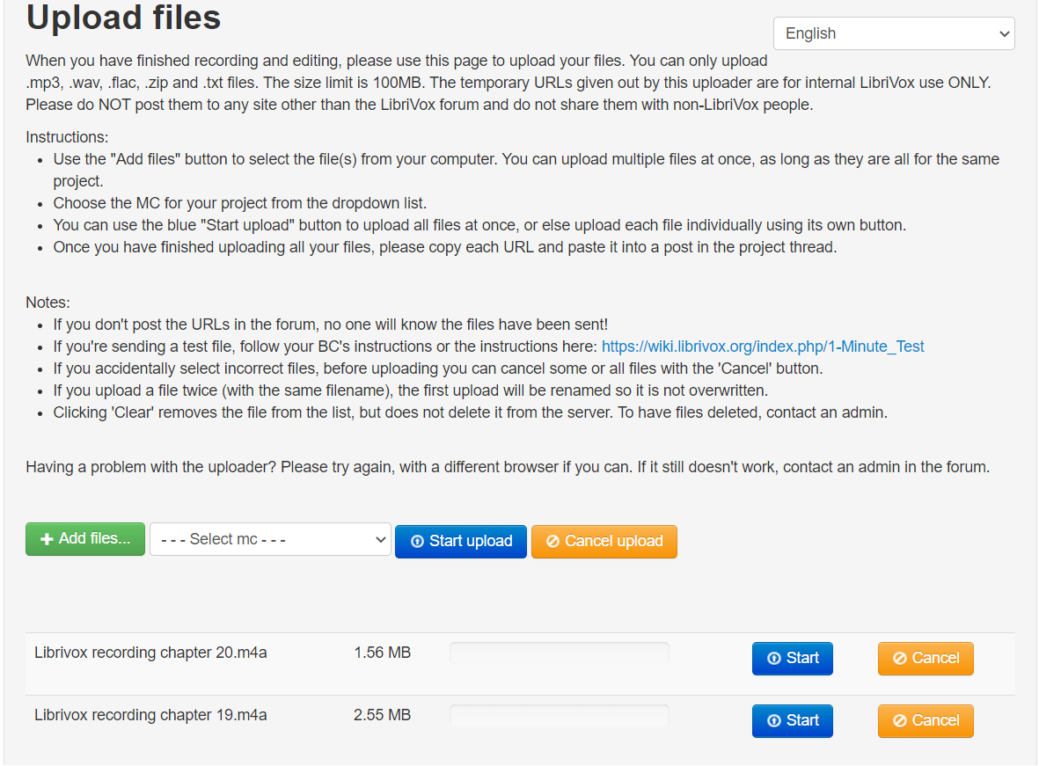Click the 1.56 MB file size
Viewport: 1039px width, 766px height.
(x=383, y=653)
